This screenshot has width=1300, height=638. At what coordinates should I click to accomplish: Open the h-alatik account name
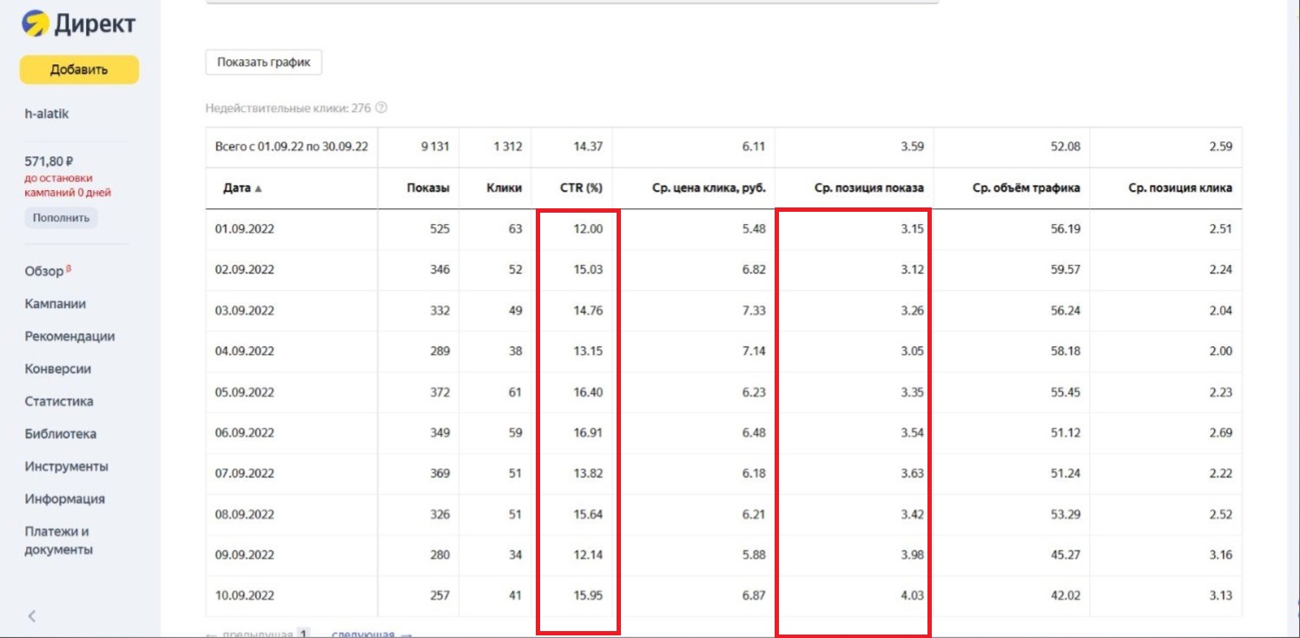click(47, 114)
